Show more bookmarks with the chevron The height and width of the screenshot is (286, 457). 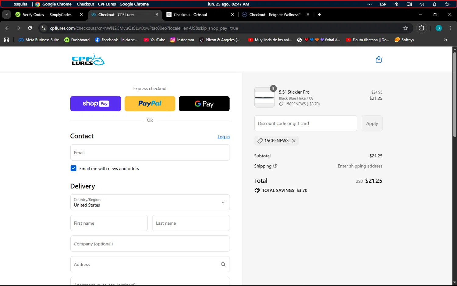click(x=445, y=40)
